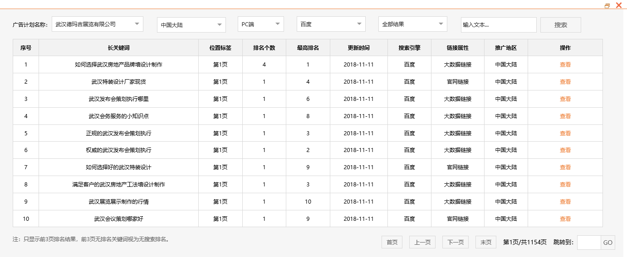Screen dimensions: 627x257
Task: Open the 中国大陆 region dropdown
Action: [x=191, y=25]
